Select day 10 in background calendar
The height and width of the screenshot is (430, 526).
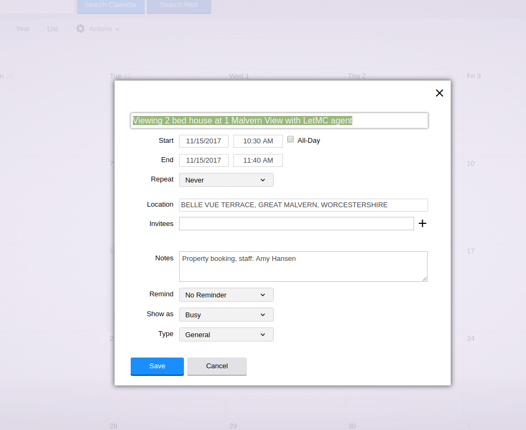pos(471,163)
